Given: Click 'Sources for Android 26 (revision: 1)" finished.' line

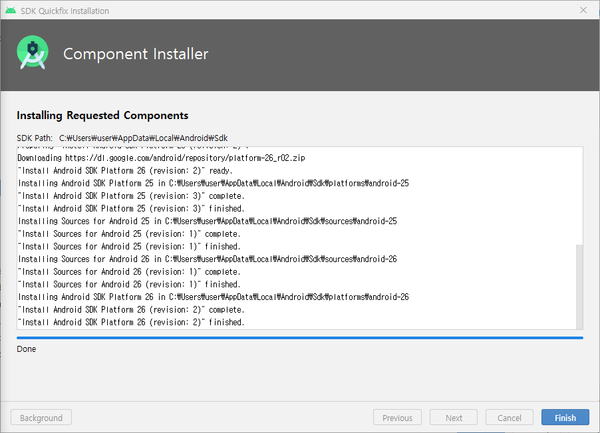Looking at the screenshot, I should tap(129, 284).
